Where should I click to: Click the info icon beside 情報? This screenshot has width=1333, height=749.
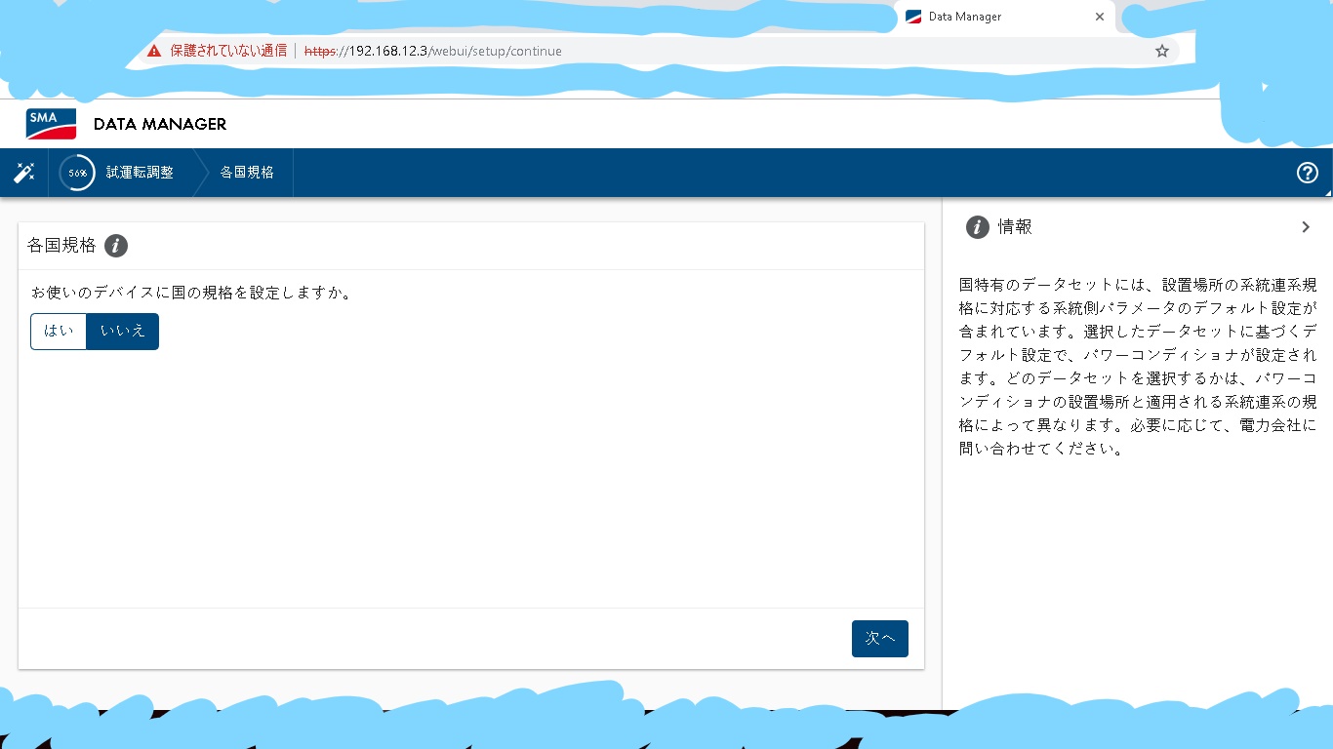click(x=977, y=227)
